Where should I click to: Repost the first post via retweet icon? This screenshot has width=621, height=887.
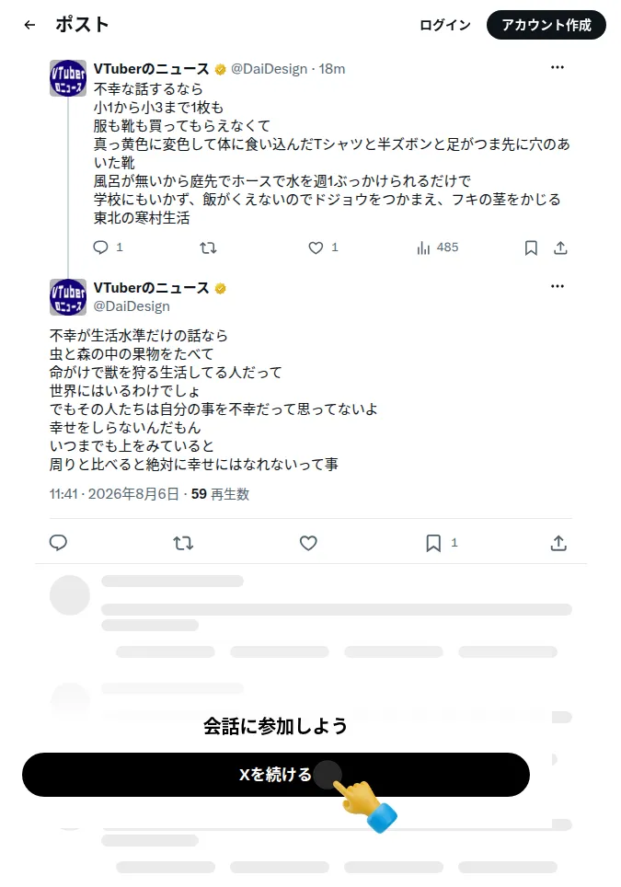coord(208,248)
